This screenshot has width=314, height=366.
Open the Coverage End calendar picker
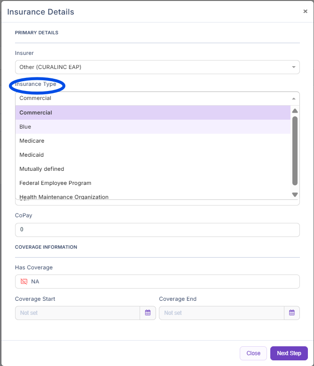(291, 313)
